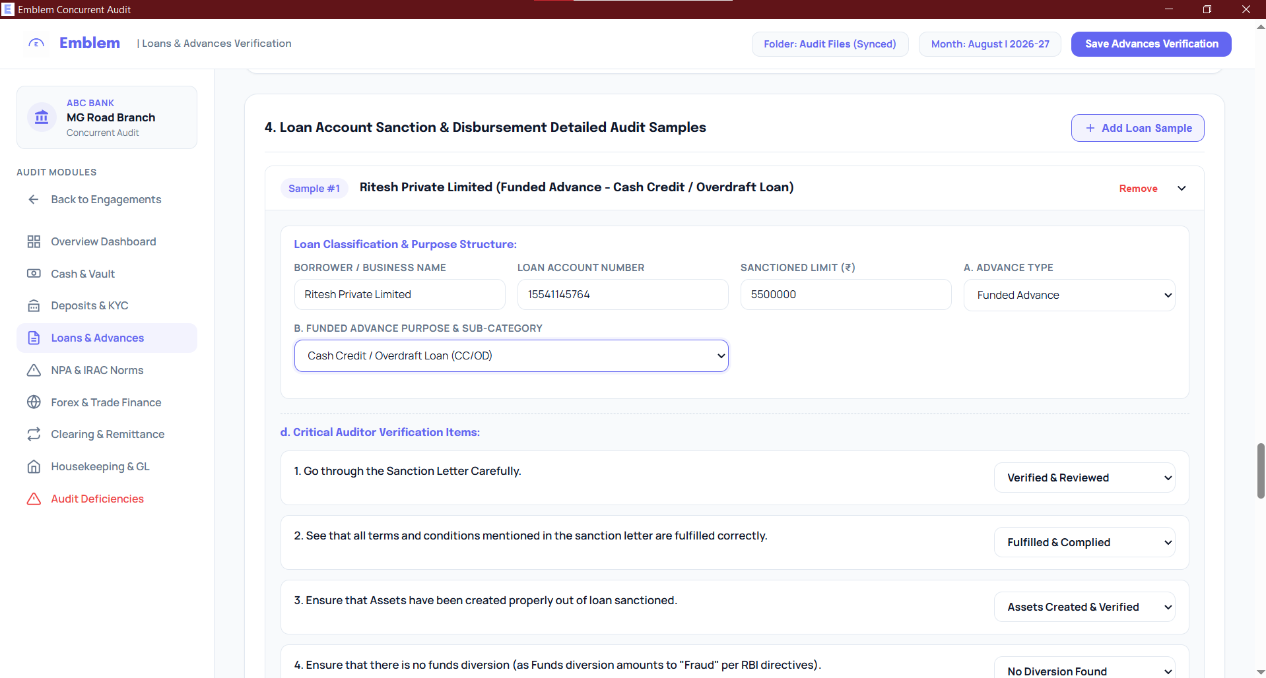Click Save Advances Verification button
The image size is (1266, 678).
coord(1151,44)
